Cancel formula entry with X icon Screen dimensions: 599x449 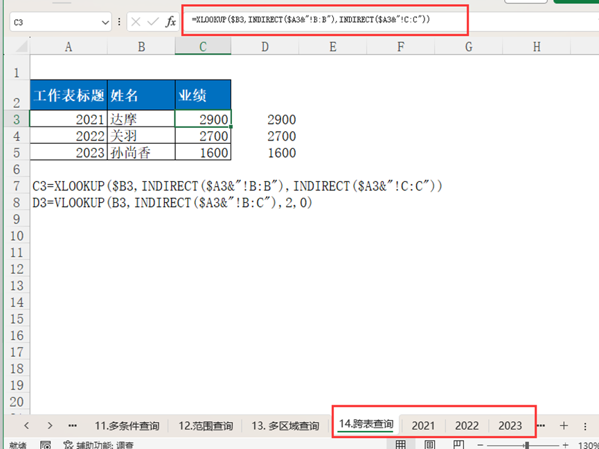point(136,21)
